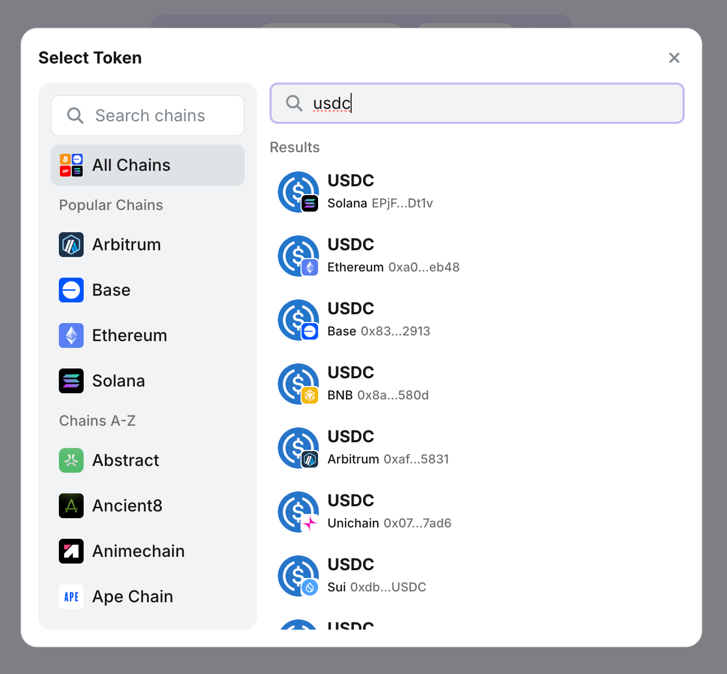Click the Popular Chains heading
The image size is (727, 674).
[111, 205]
